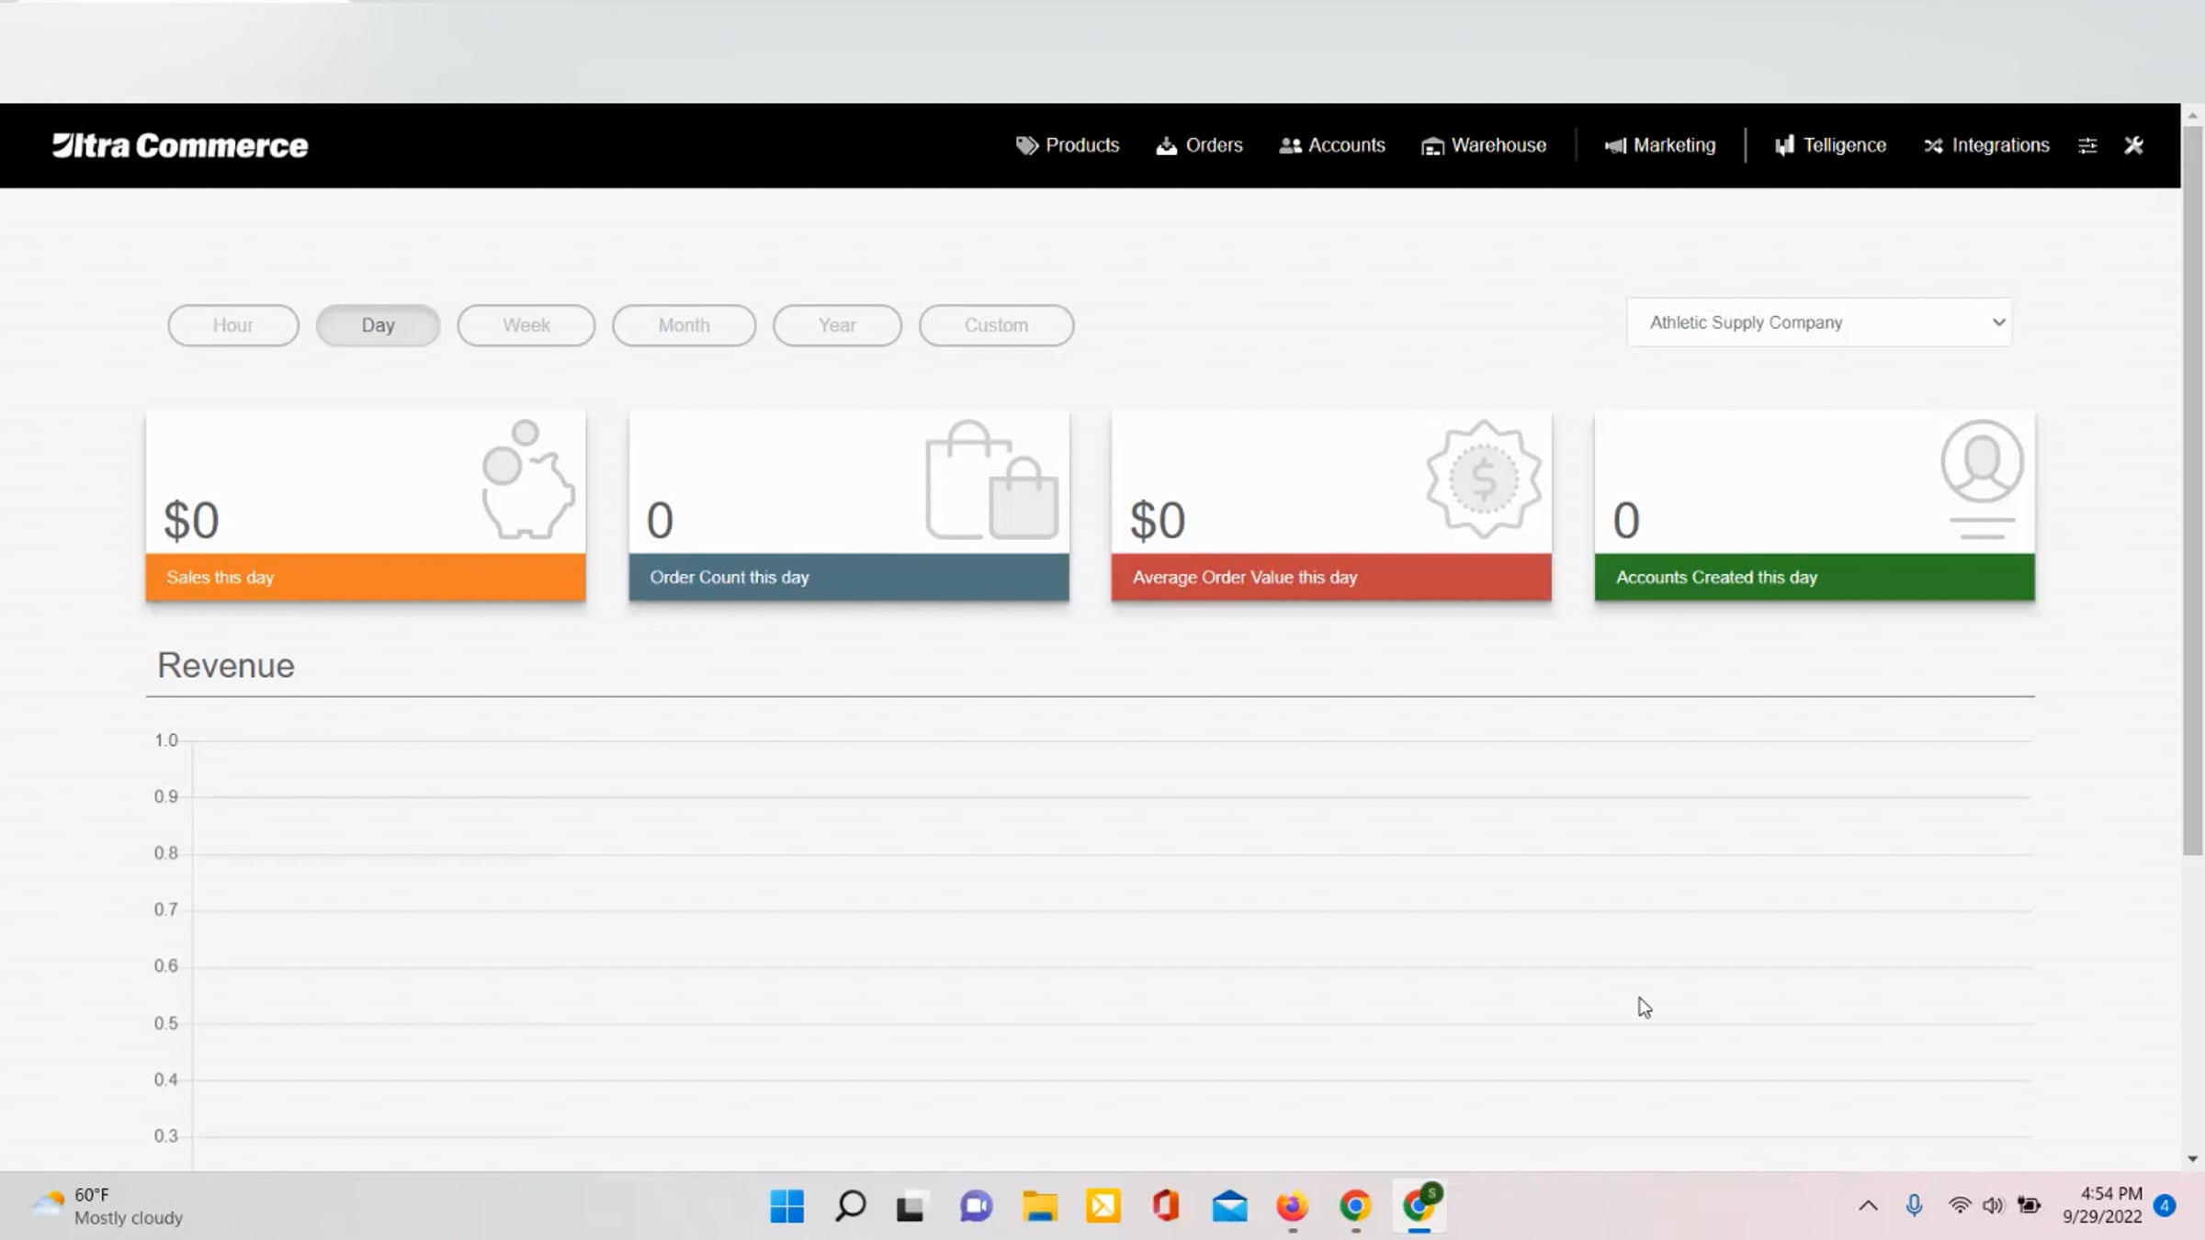Switch time range to Hour
The width and height of the screenshot is (2205, 1240).
(x=232, y=325)
